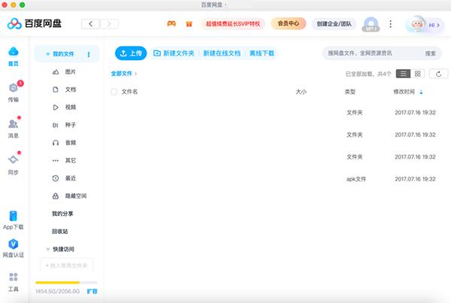Select the apk文件 row
Viewport: 451px width, 303px height.
[276, 179]
